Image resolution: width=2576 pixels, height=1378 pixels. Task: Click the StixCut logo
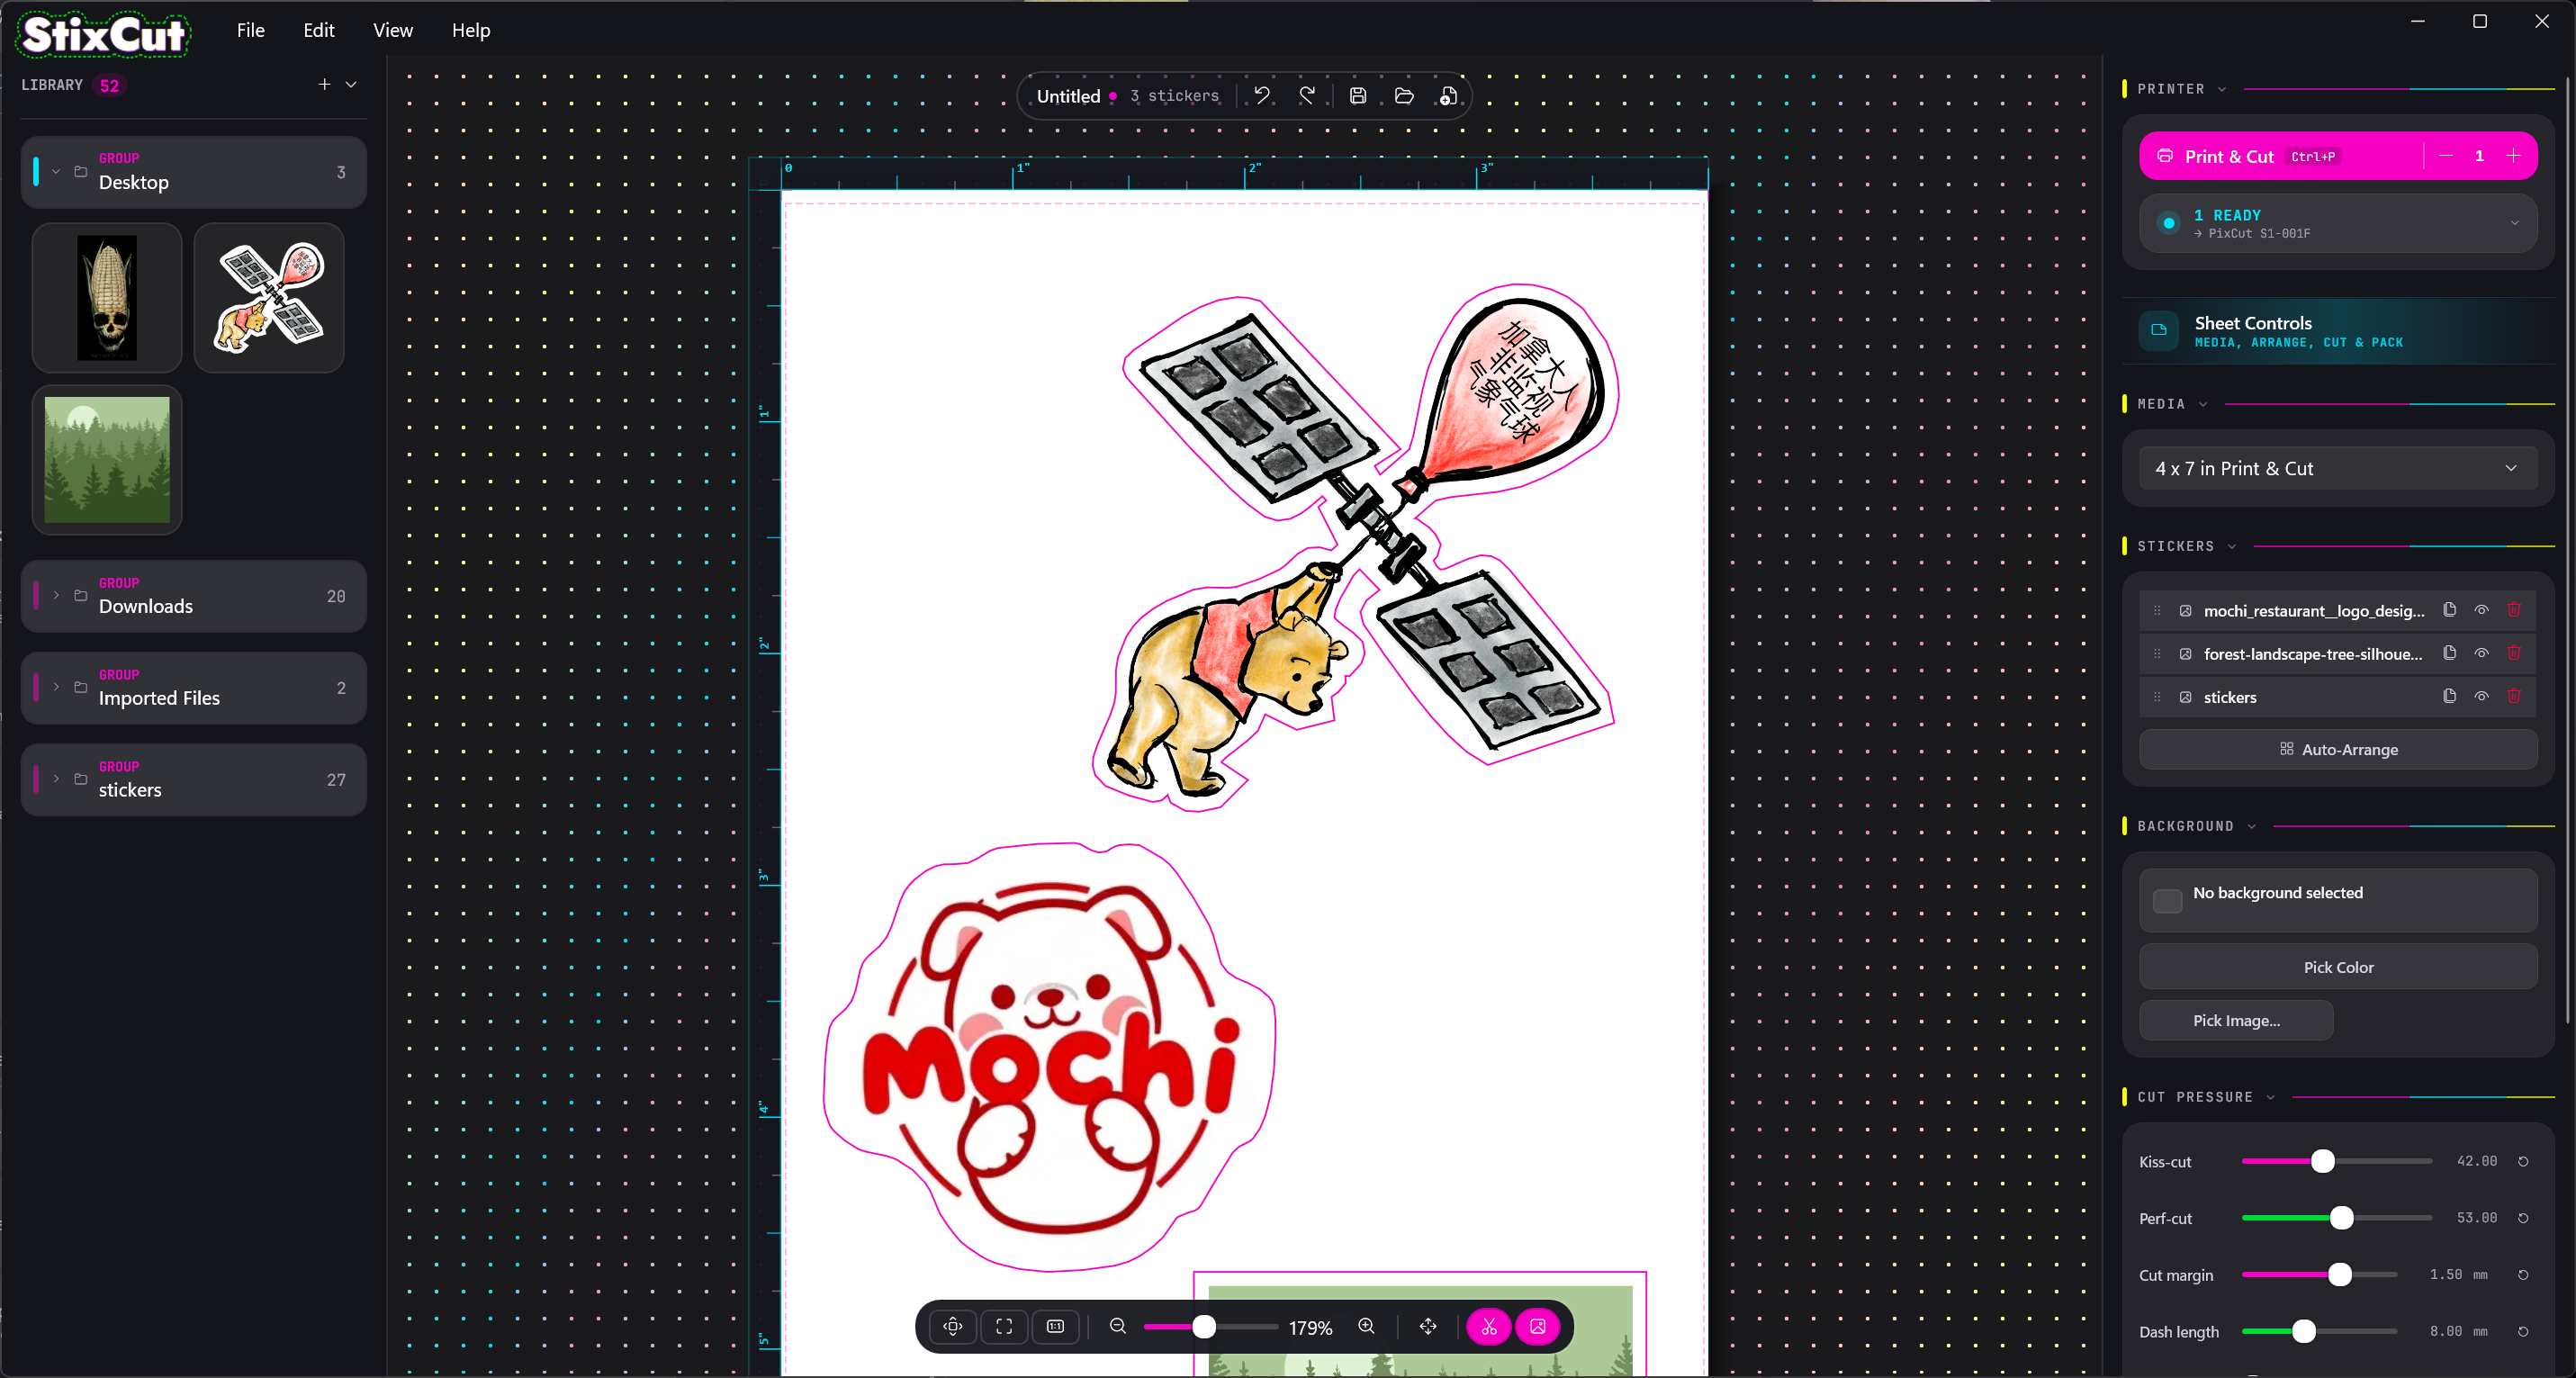104,34
